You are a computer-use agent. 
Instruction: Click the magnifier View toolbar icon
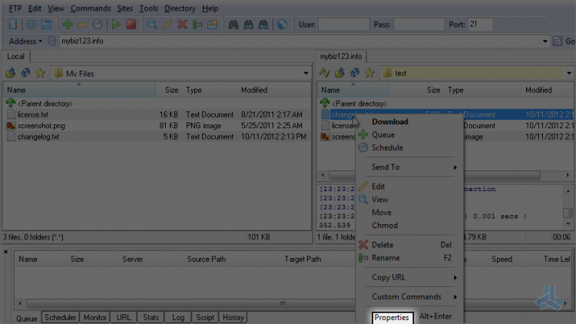pos(152,25)
